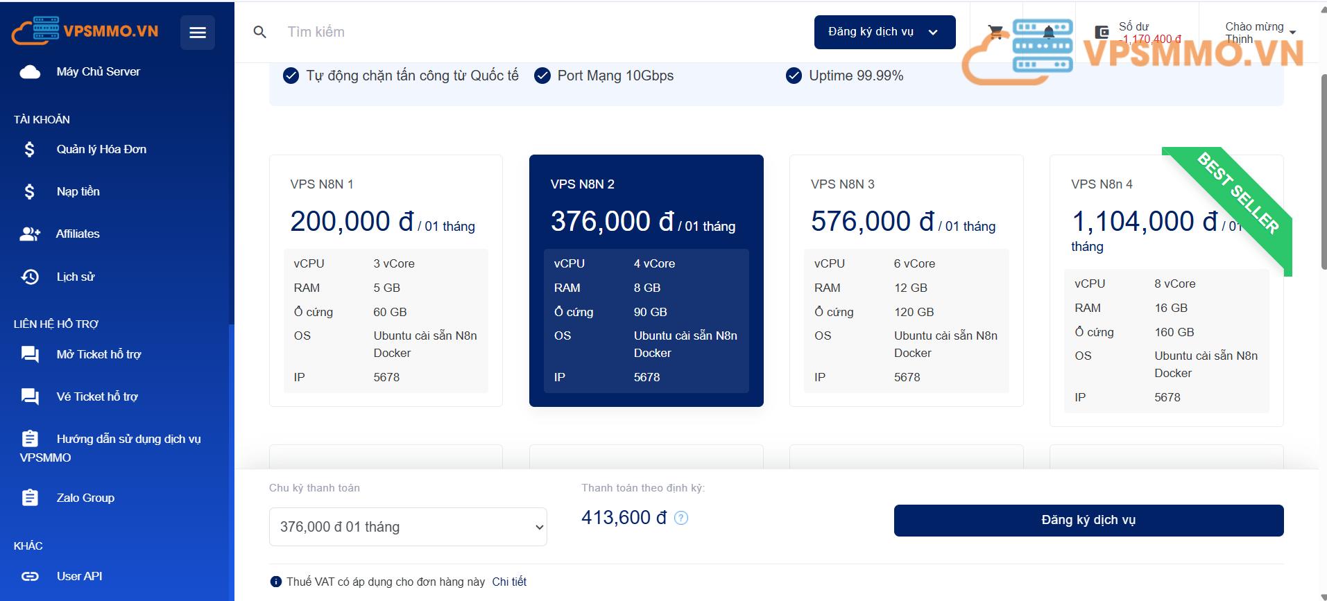Click the link icon beside User API

30,576
